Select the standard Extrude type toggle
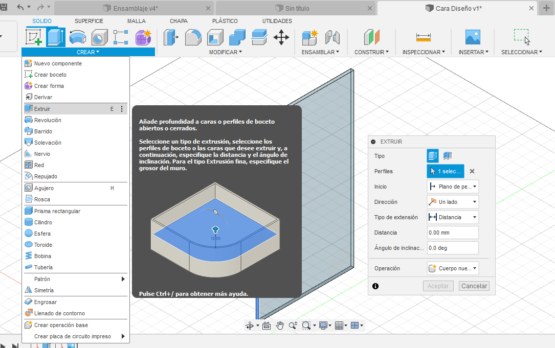 (x=433, y=156)
